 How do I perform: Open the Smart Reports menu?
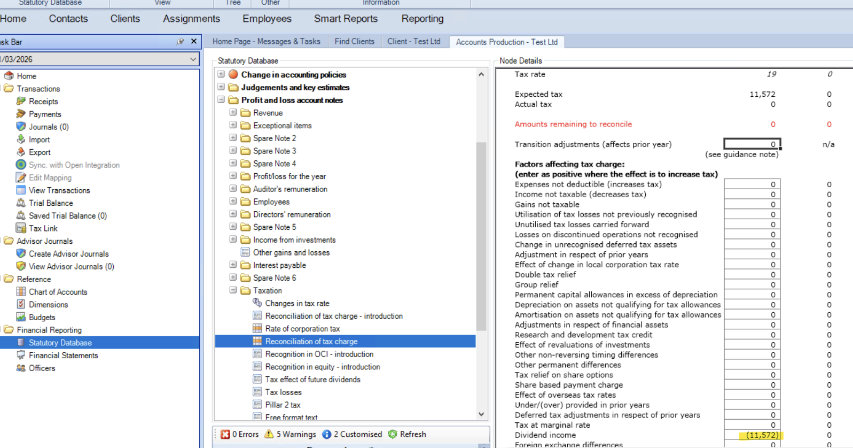coord(346,19)
